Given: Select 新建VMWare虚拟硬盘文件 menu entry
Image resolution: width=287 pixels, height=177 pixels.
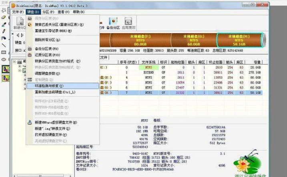Looking at the screenshot, I should point(56,122).
